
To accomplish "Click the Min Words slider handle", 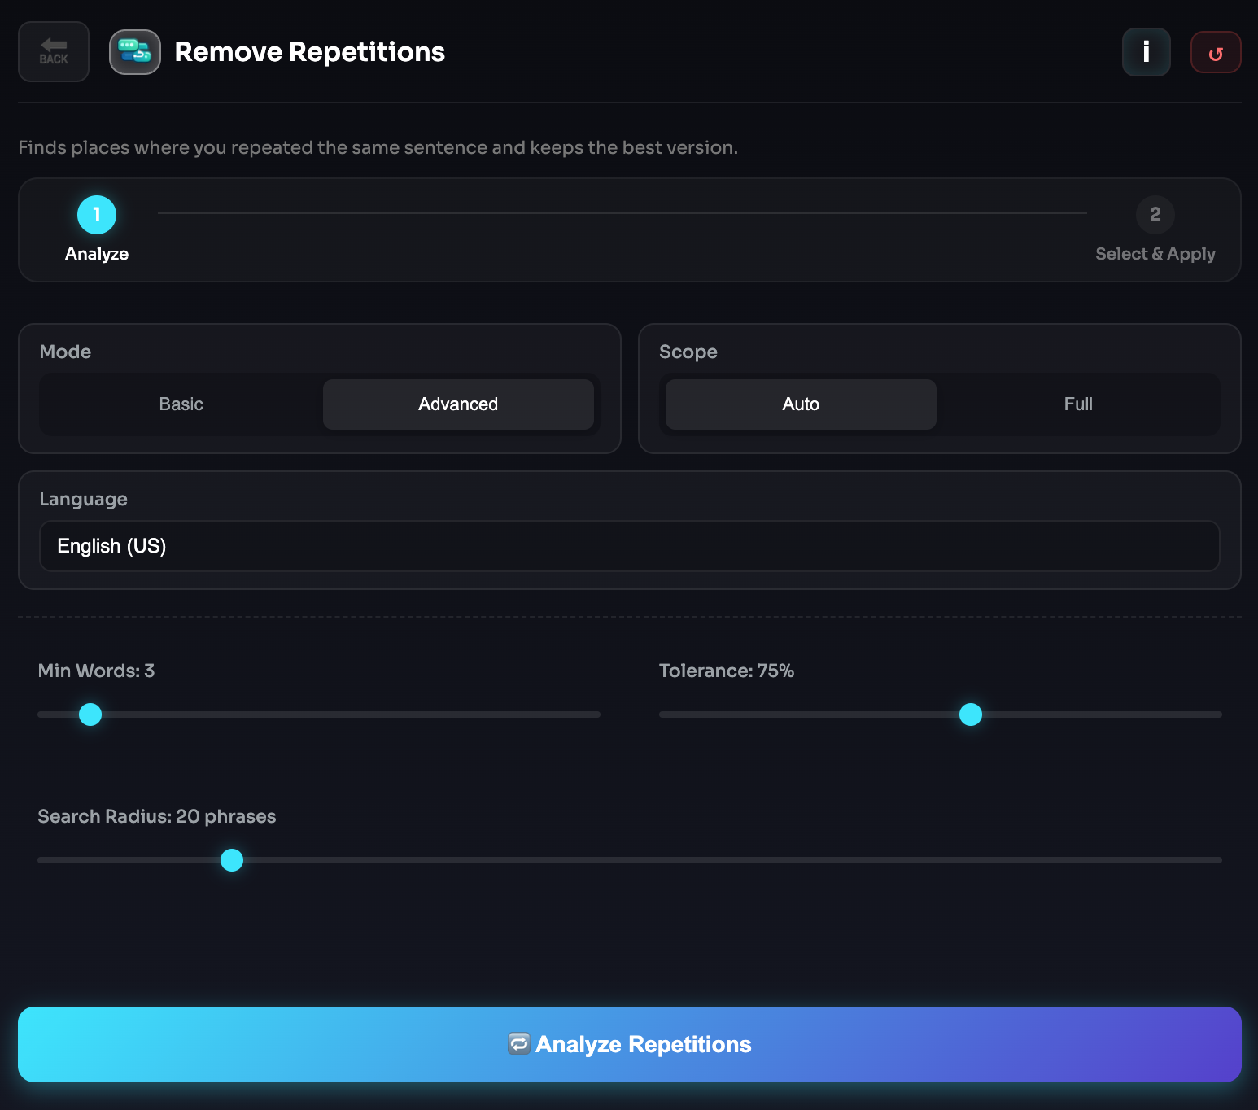I will click(x=90, y=715).
